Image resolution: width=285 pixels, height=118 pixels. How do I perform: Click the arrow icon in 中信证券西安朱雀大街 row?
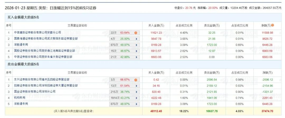coord(136,57)
